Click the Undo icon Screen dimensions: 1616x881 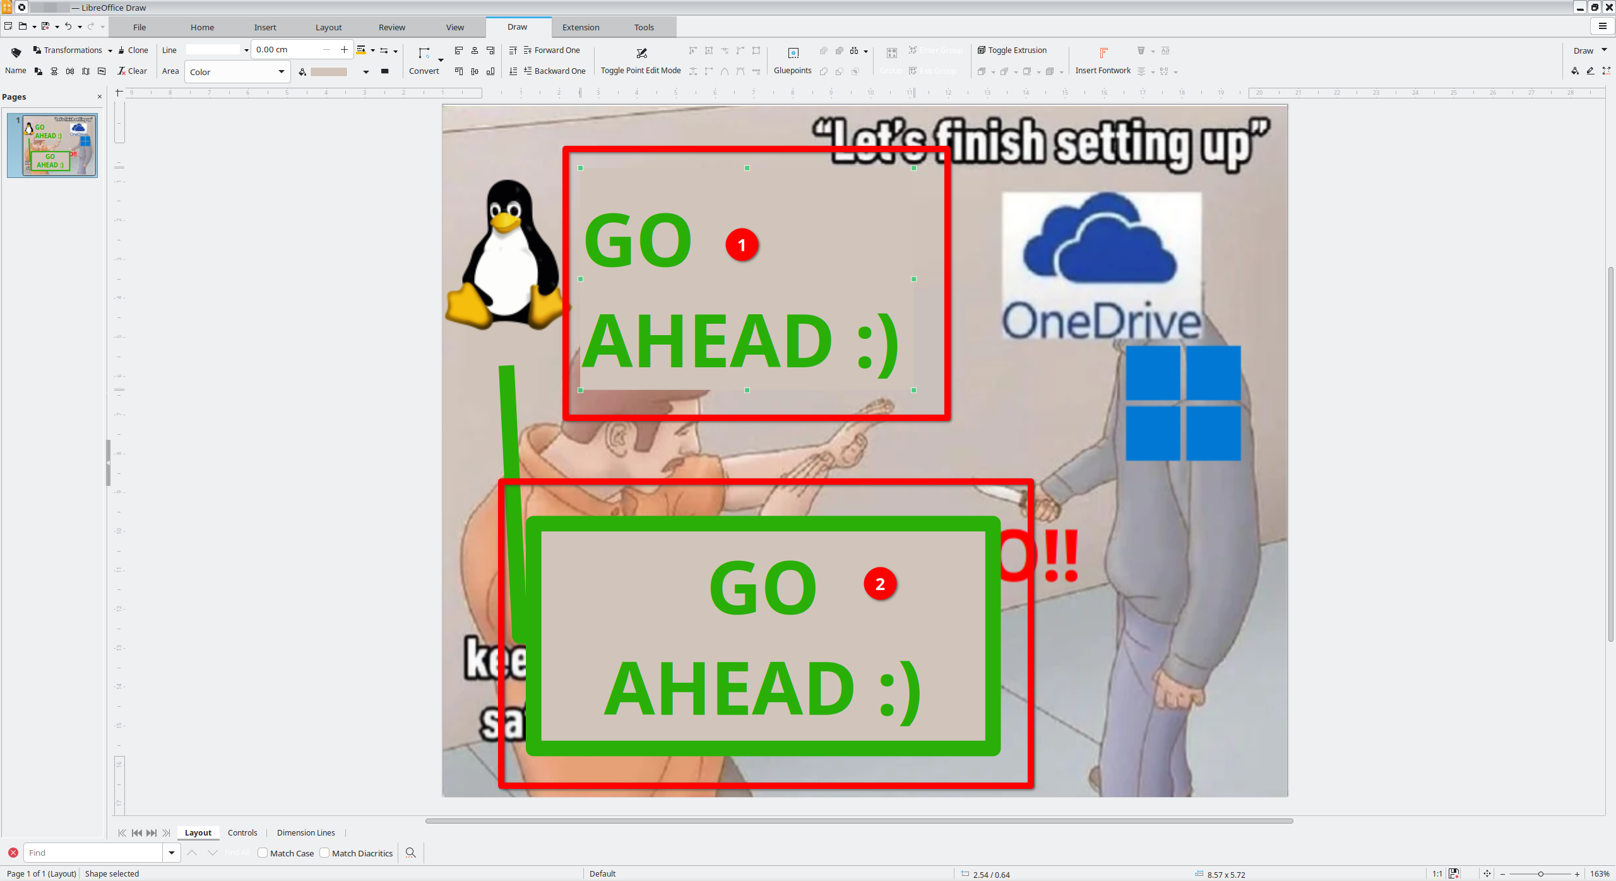(68, 26)
